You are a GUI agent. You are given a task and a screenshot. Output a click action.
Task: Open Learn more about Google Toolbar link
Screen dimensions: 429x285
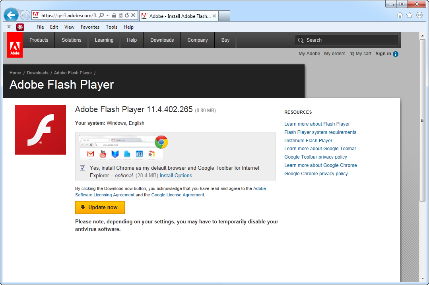(x=320, y=149)
